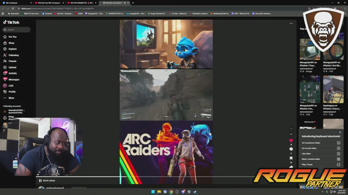Open Google Chrome from the taskbar
The width and height of the screenshot is (348, 195).
pos(171,192)
